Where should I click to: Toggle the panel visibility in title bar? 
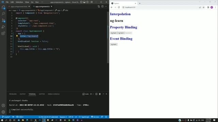(84, 2)
